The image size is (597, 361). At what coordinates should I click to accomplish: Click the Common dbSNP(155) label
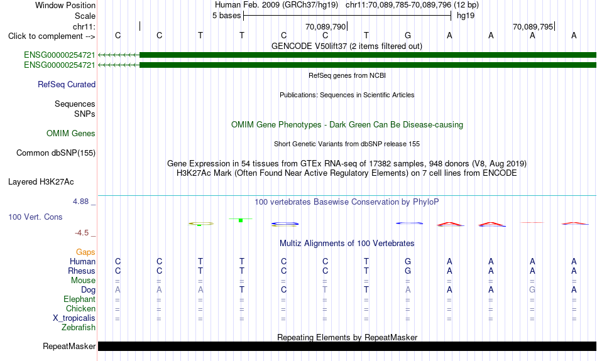[55, 153]
